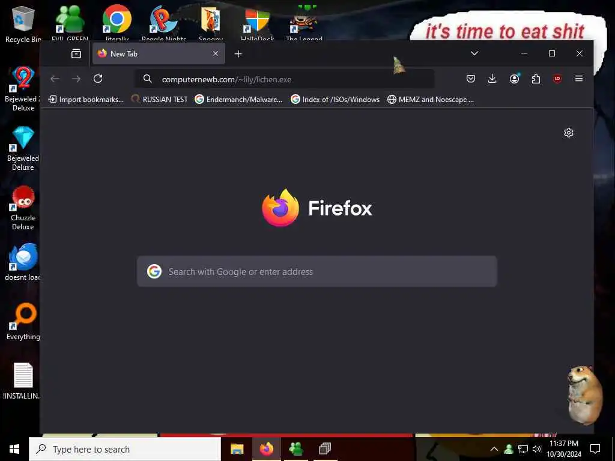Open the Firefox account menu
The image size is (615, 461).
514,79
